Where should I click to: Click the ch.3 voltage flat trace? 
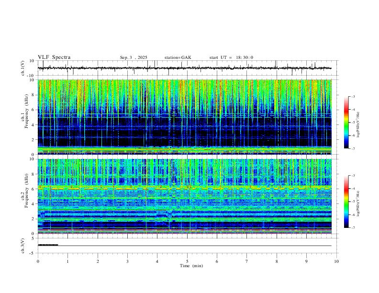click(185, 246)
